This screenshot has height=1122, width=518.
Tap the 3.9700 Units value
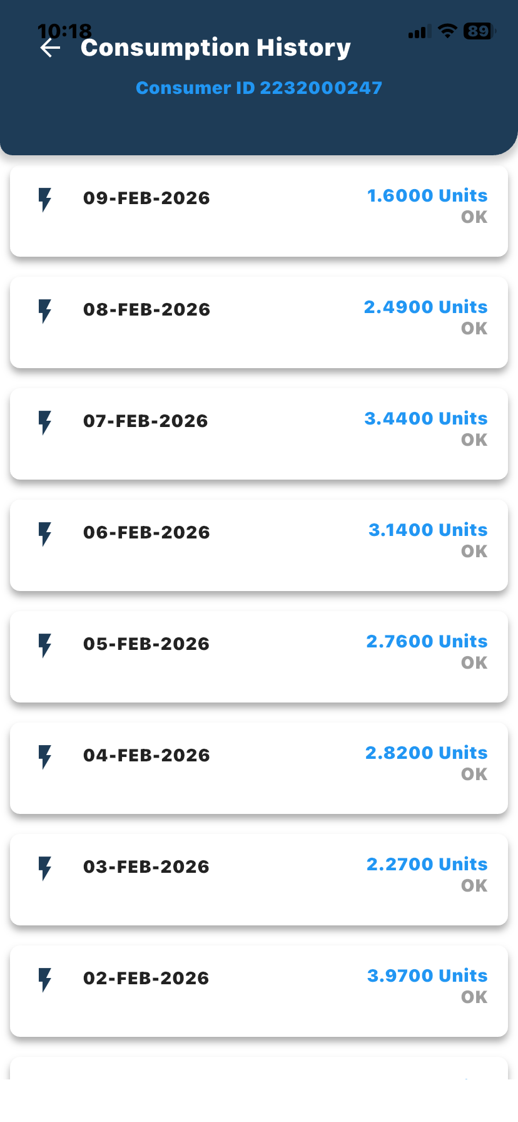tap(427, 975)
